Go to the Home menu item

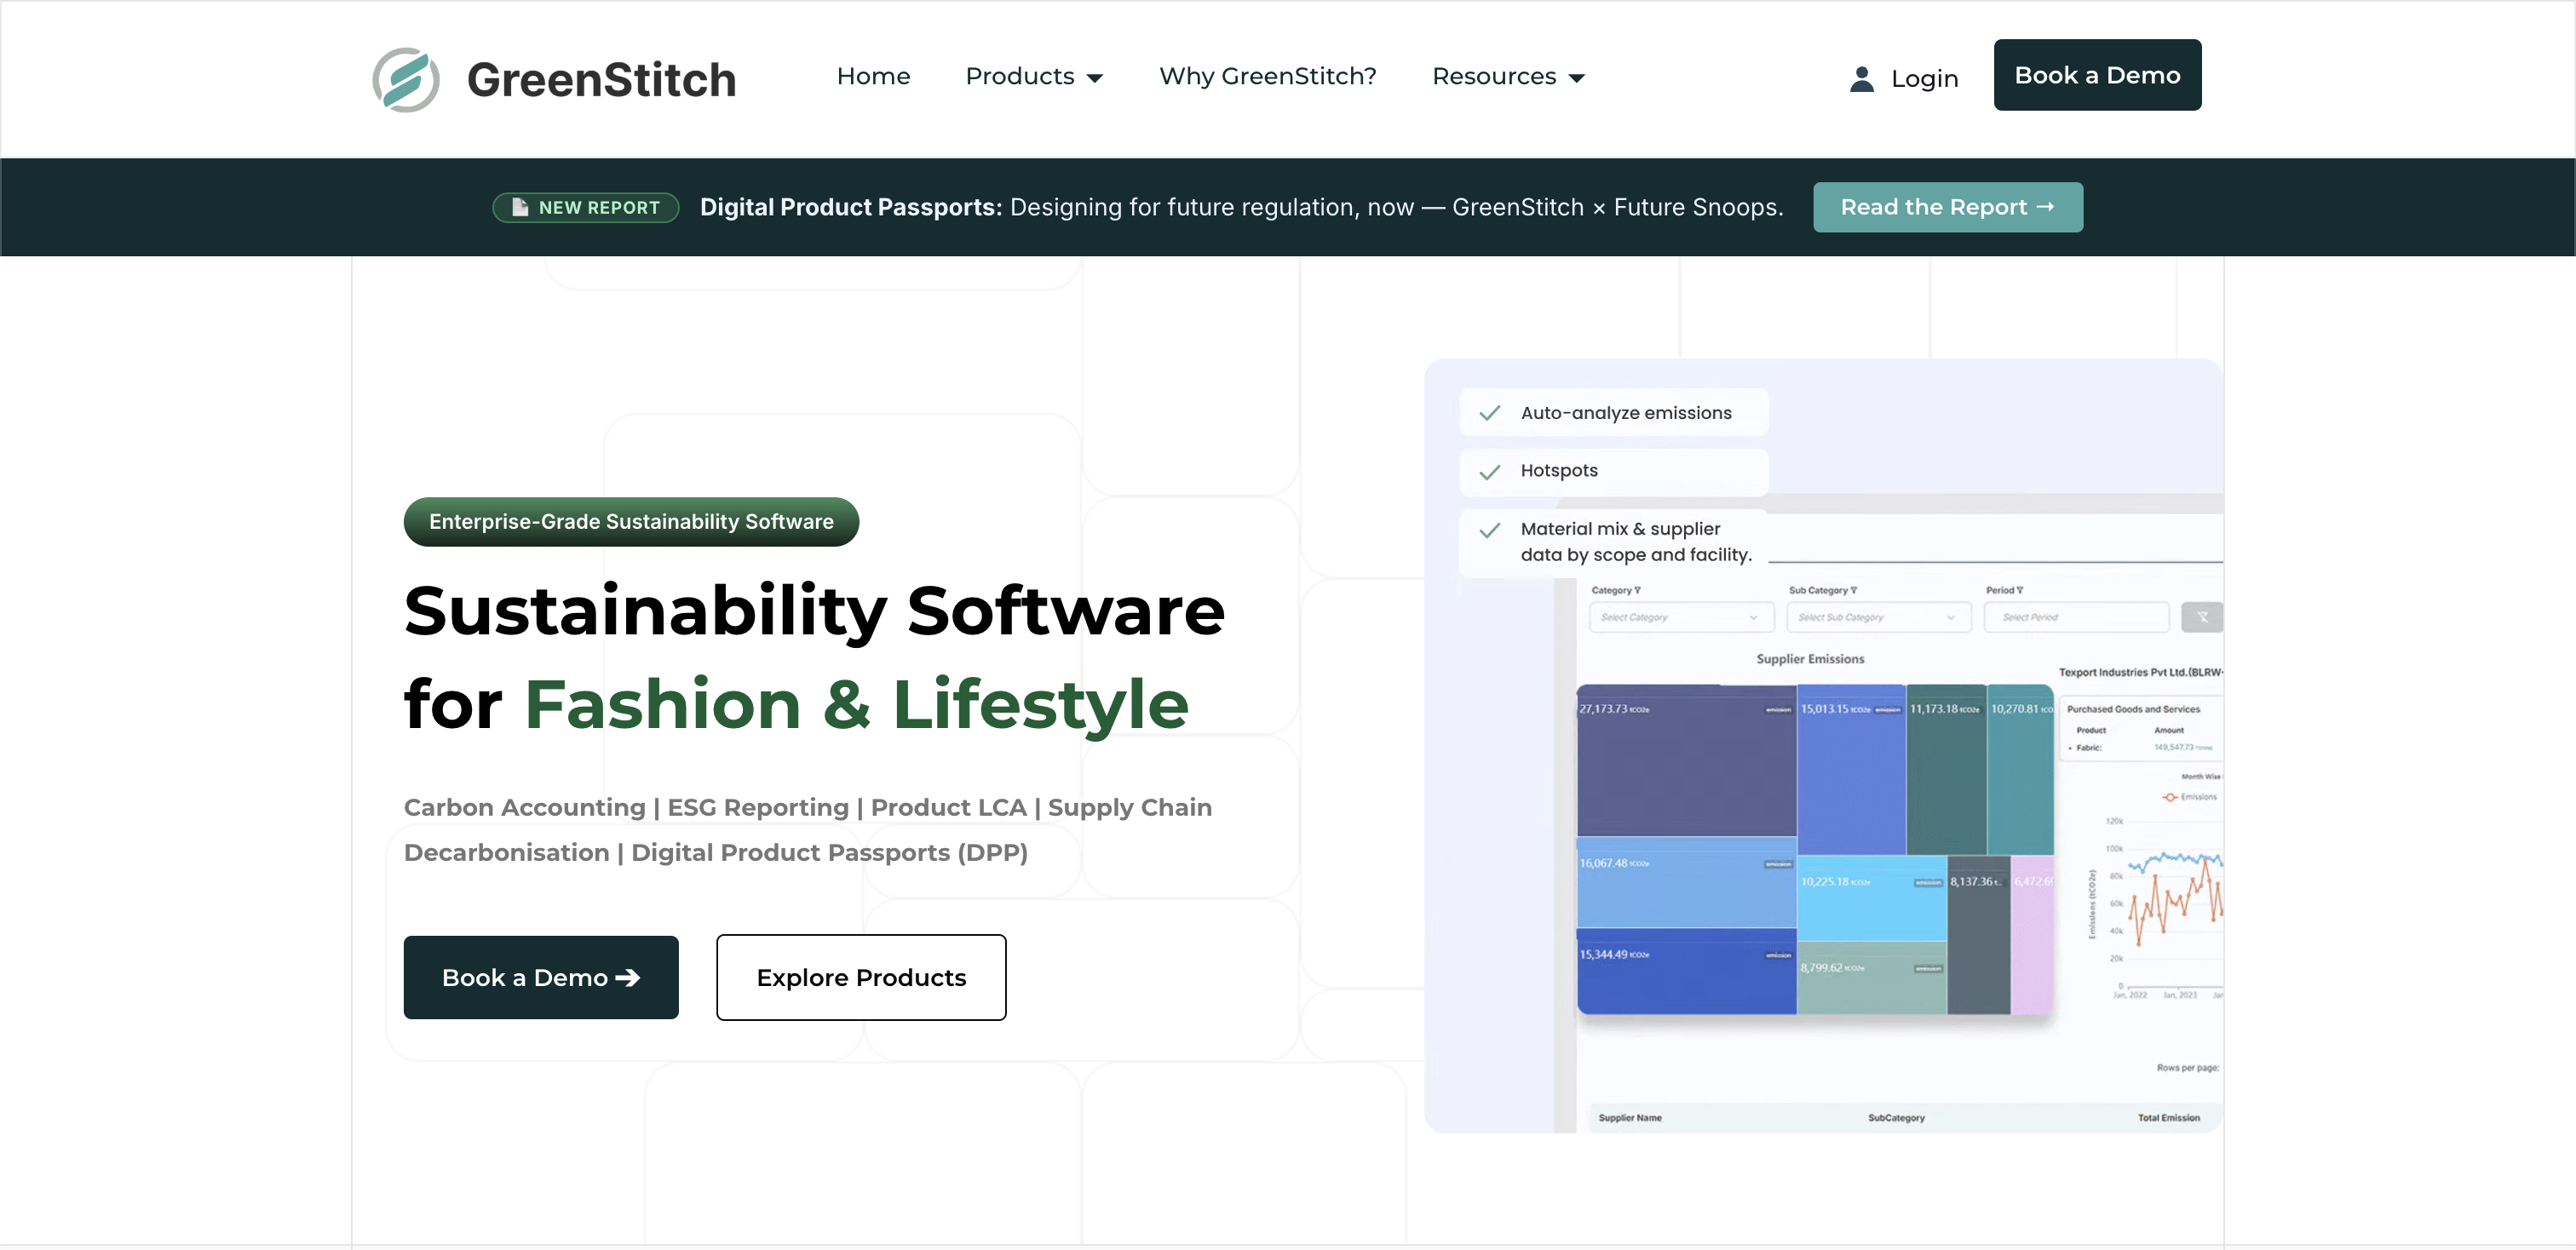point(873,76)
